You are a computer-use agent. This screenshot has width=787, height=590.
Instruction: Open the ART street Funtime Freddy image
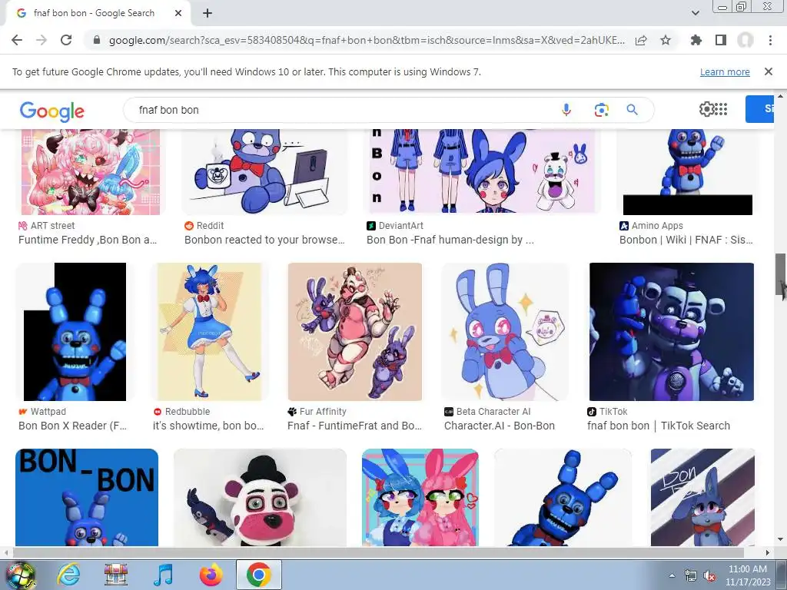point(91,171)
